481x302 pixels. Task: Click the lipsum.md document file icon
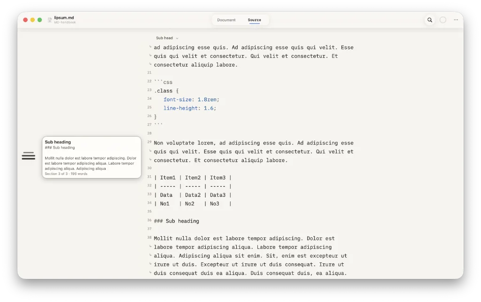[x=50, y=20]
